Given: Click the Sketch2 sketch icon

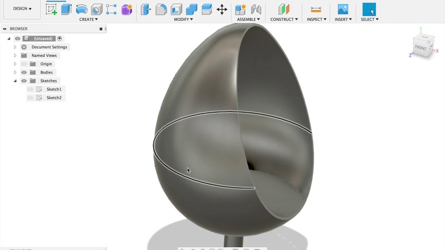Looking at the screenshot, I should (39, 98).
